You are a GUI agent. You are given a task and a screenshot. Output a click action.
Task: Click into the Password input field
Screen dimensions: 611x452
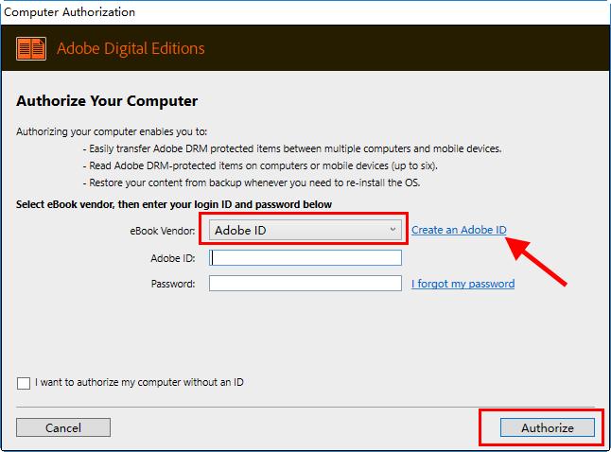click(x=305, y=284)
